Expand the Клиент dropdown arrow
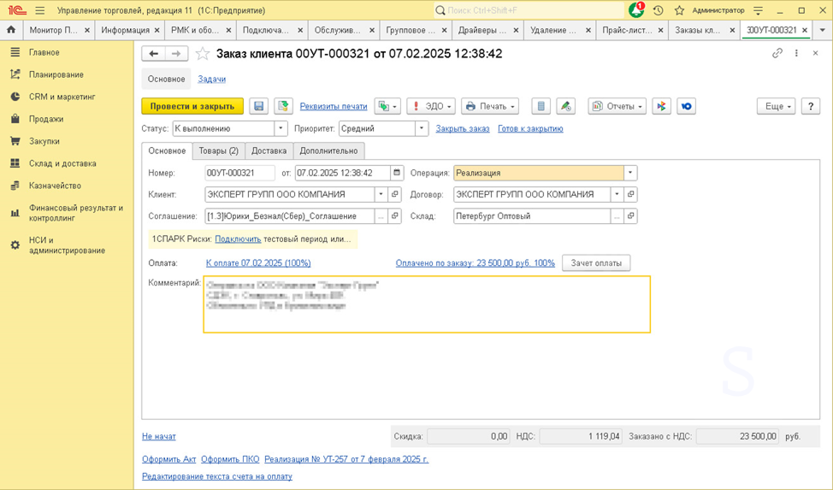833x490 pixels. (381, 194)
